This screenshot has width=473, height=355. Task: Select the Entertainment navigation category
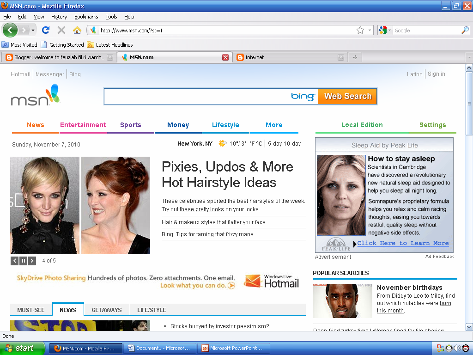click(x=83, y=125)
